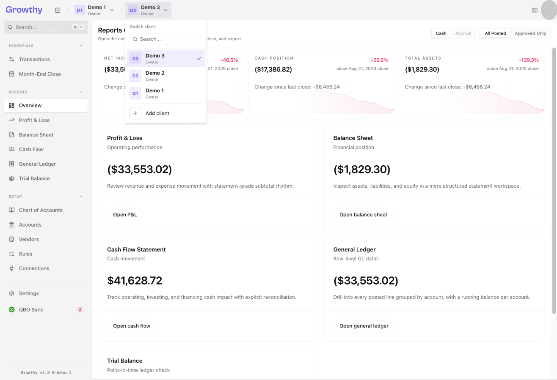Click the Profit & Loss trend icon

click(x=12, y=120)
